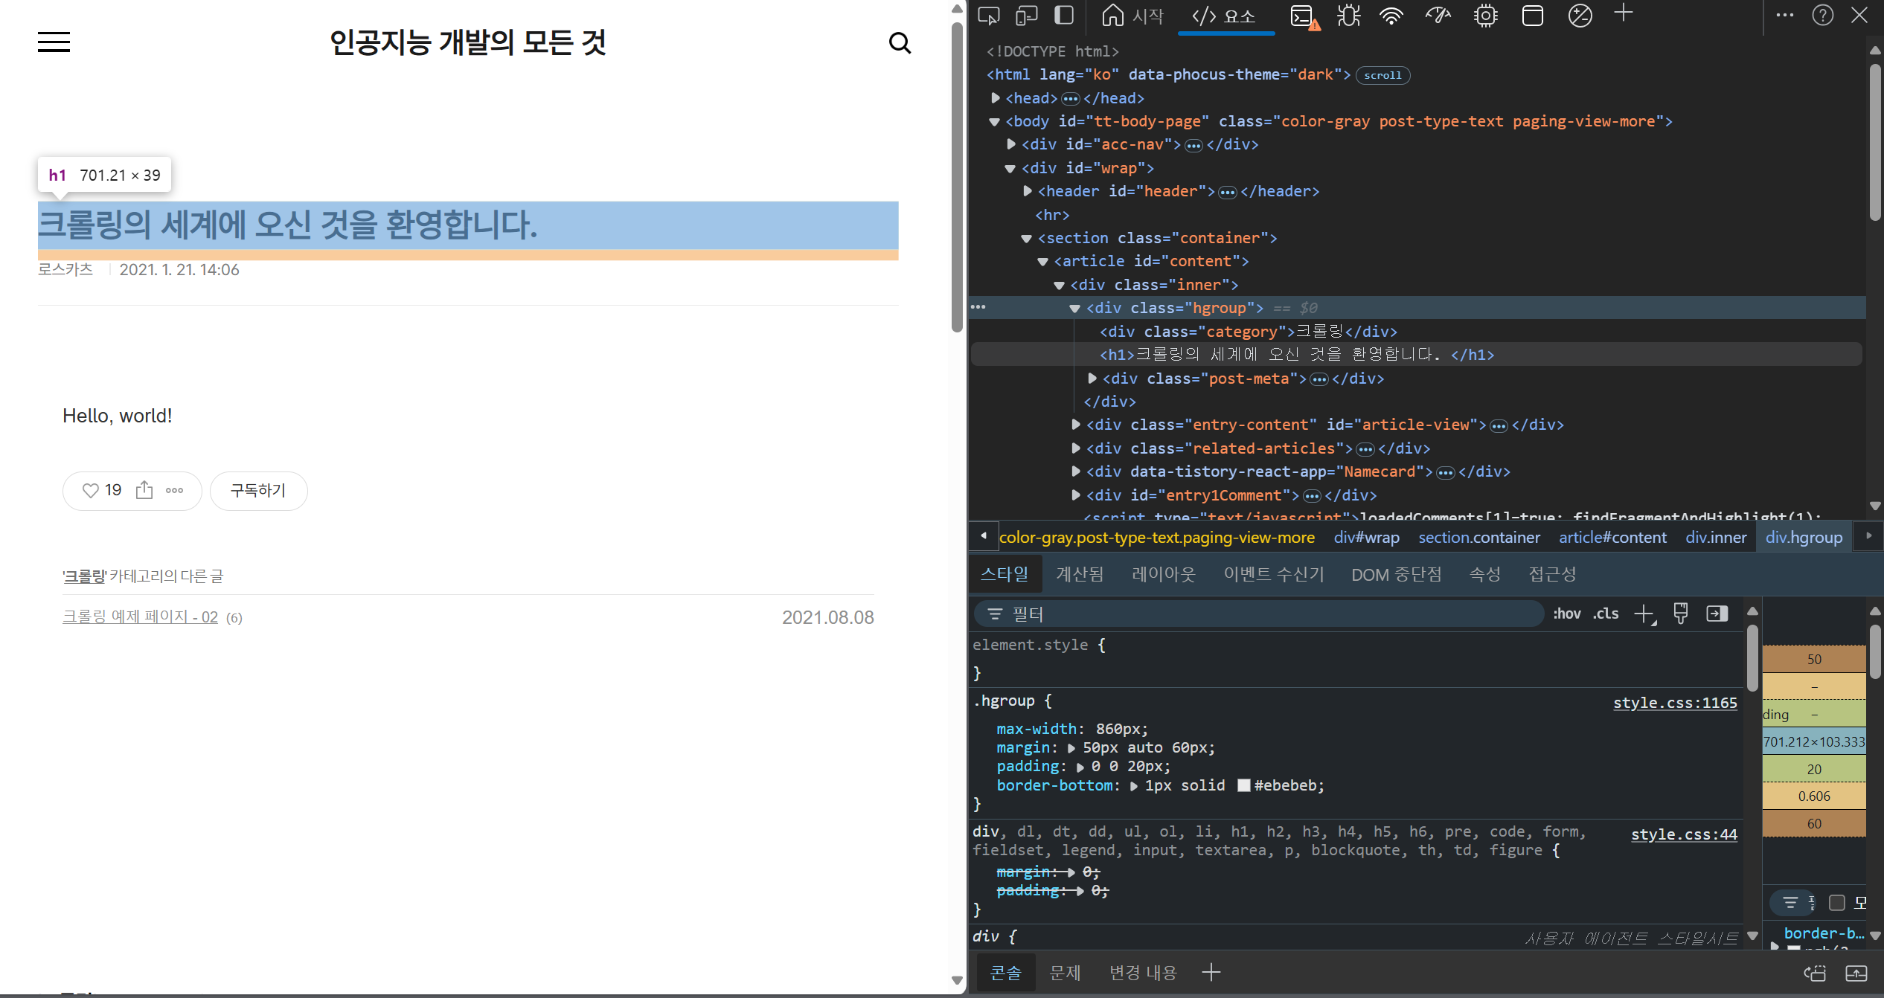Activate the element inspect picker icon

pos(988,16)
